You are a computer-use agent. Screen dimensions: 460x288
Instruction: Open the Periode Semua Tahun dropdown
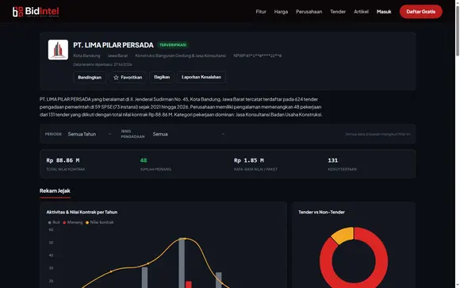coord(90,134)
